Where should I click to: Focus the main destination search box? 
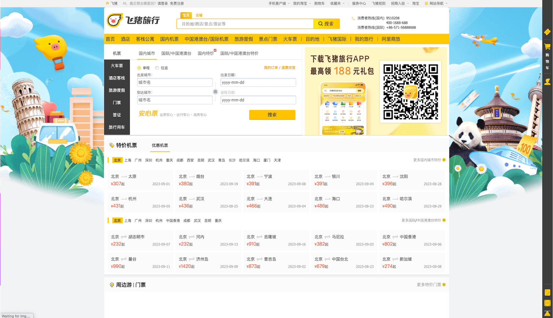click(x=245, y=24)
